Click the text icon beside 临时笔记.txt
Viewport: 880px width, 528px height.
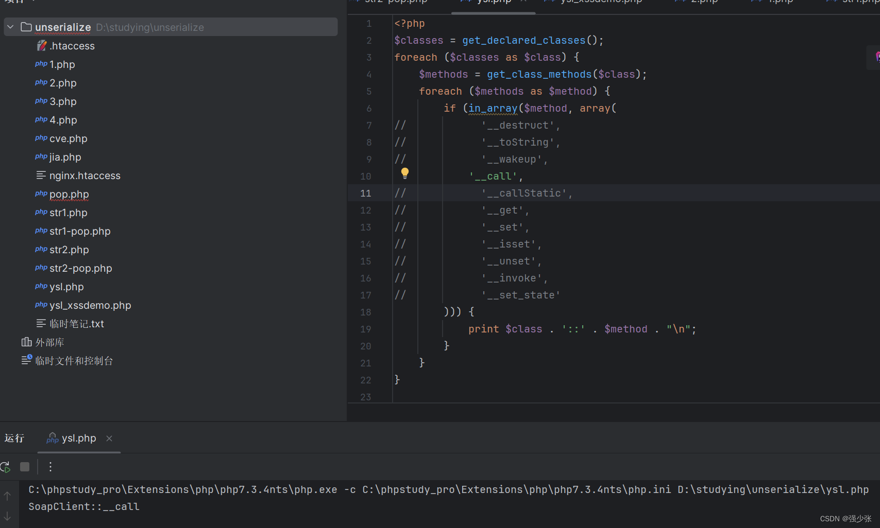click(41, 324)
